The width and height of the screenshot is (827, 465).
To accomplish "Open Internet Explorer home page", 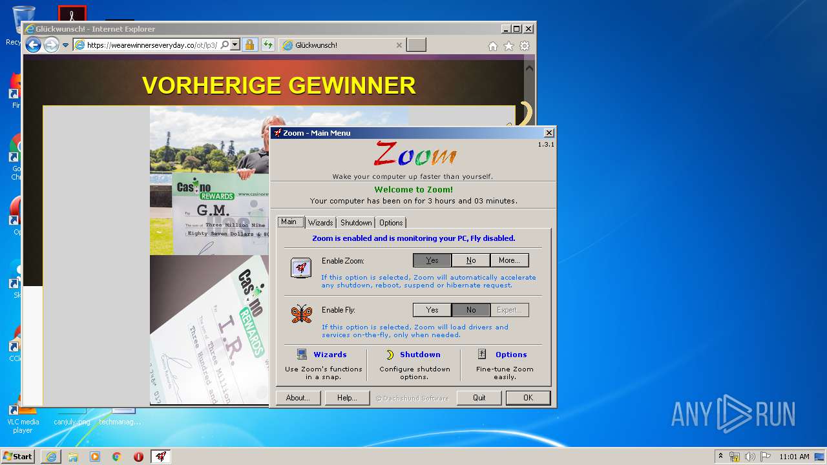I will [493, 46].
